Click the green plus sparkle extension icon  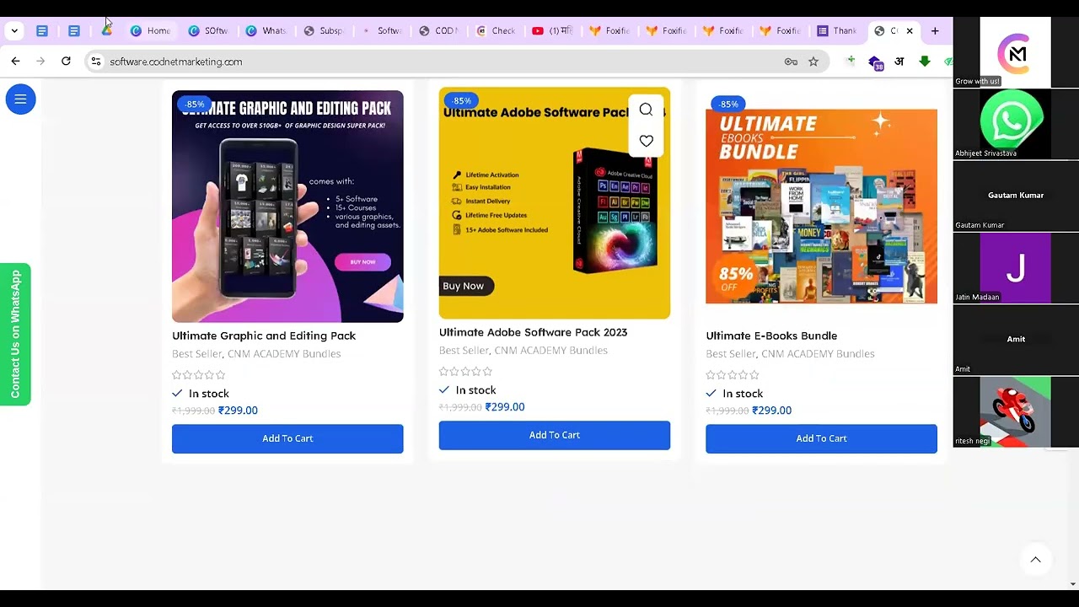point(851,61)
